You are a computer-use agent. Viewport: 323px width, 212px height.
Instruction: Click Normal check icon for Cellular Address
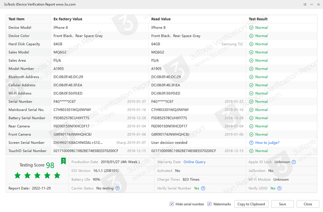coord(251,85)
